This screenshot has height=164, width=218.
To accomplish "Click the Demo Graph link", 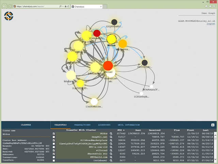I will point(208,13).
